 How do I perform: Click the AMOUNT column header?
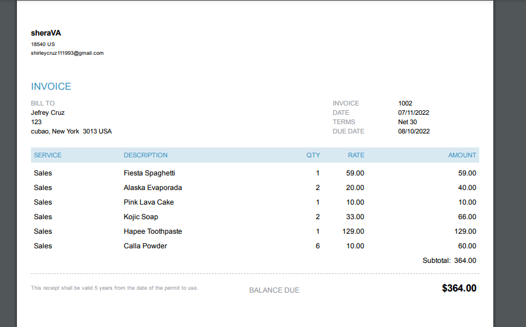tap(462, 155)
